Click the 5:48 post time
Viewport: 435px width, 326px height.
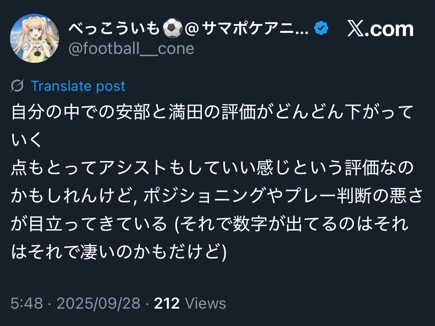[27, 303]
